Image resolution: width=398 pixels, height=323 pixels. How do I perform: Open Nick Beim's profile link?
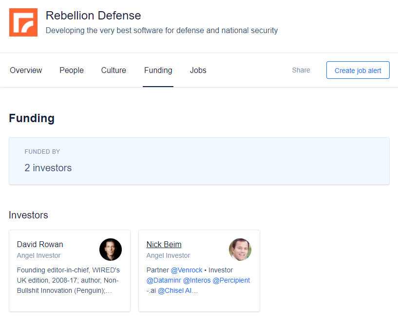[x=164, y=244]
